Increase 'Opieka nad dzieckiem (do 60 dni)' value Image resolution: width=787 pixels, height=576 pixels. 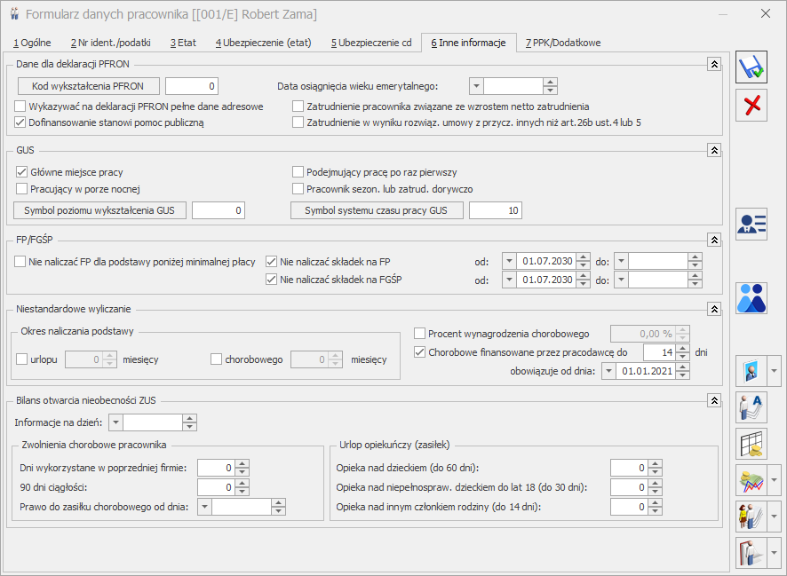click(656, 464)
